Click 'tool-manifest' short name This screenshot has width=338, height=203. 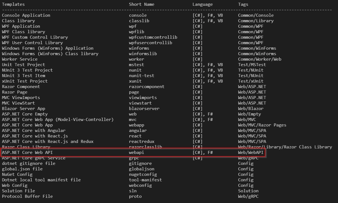pos(145,180)
